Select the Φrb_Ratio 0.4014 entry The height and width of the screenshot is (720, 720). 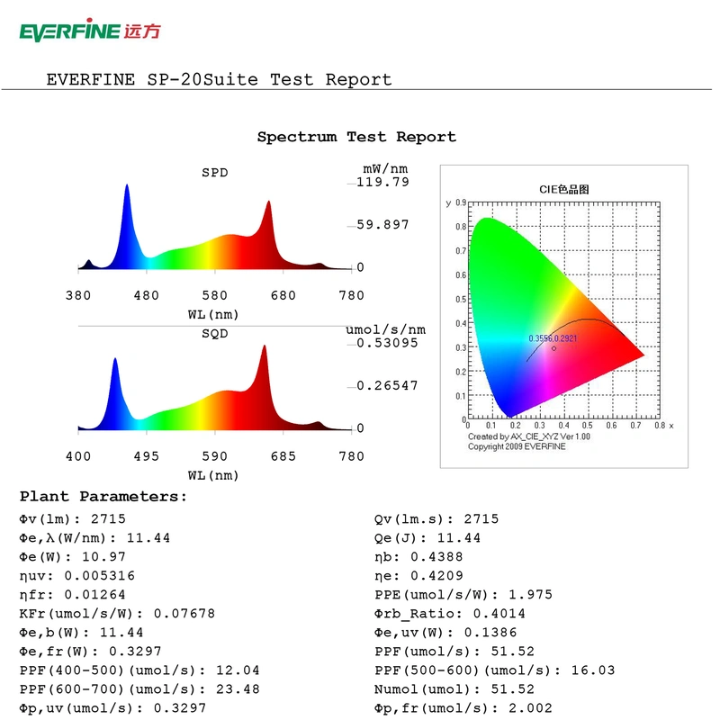(x=449, y=614)
